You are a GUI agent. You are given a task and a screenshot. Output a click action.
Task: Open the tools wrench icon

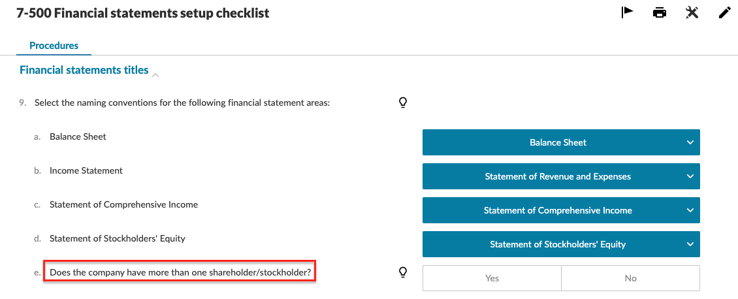[x=692, y=12]
